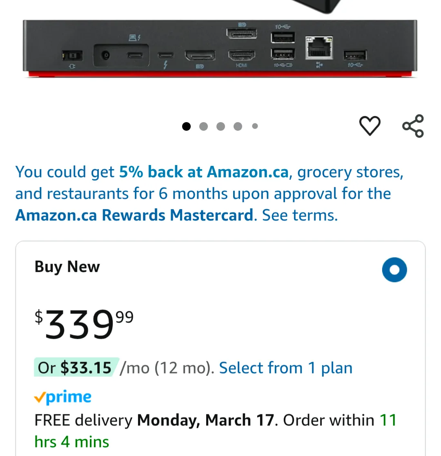This screenshot has width=441, height=456.
Task: Open Amazon.ca Rewards Mastercard offer
Action: [134, 215]
